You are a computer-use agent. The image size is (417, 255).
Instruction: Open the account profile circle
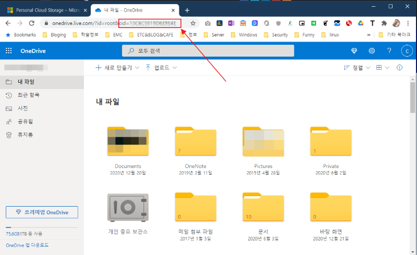click(x=407, y=51)
